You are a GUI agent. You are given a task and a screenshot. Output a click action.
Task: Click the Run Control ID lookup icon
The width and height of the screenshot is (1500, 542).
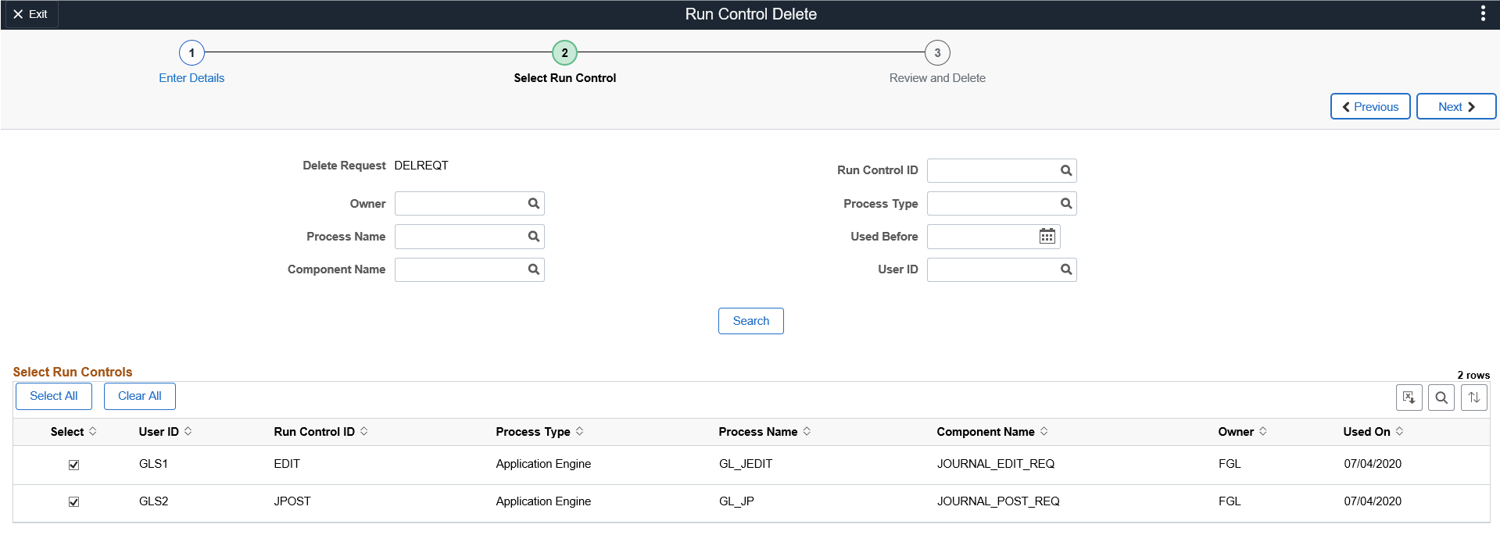1066,170
